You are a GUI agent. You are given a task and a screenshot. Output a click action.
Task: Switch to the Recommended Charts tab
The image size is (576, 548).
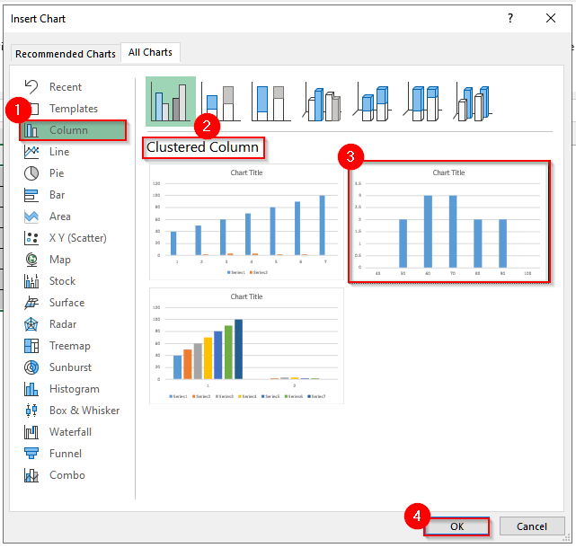tap(66, 54)
